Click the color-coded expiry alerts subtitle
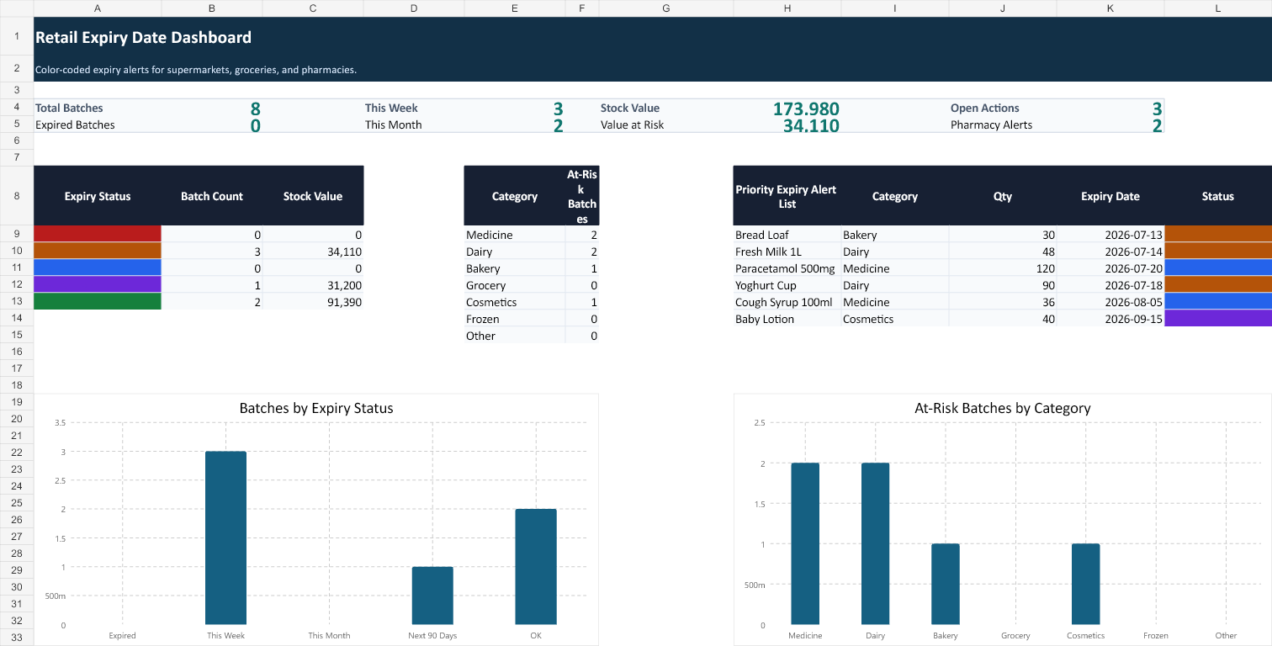1272x646 pixels. tap(196, 70)
